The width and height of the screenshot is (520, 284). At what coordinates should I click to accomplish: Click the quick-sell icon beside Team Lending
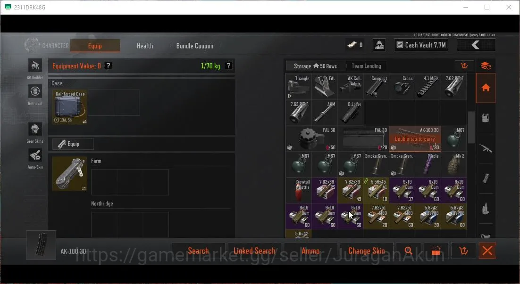(x=464, y=66)
